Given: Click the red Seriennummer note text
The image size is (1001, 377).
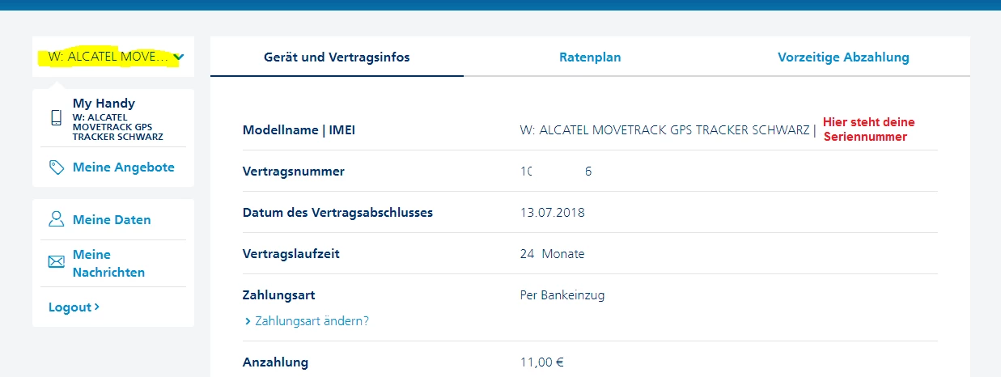Looking at the screenshot, I should [x=868, y=129].
